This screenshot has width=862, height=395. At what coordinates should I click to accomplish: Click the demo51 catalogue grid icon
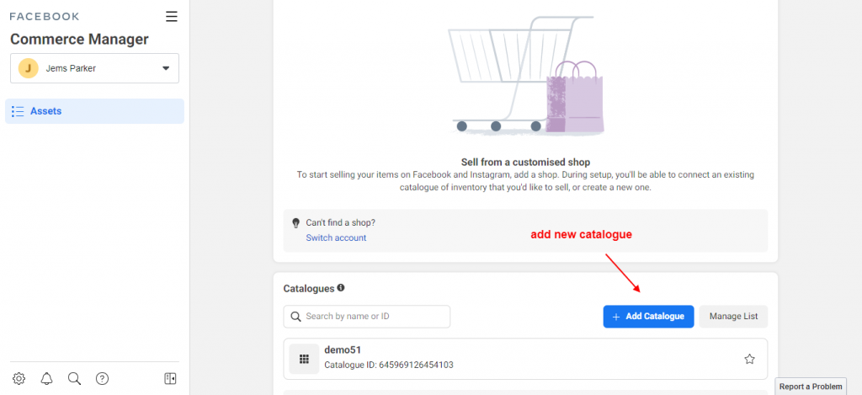point(304,359)
